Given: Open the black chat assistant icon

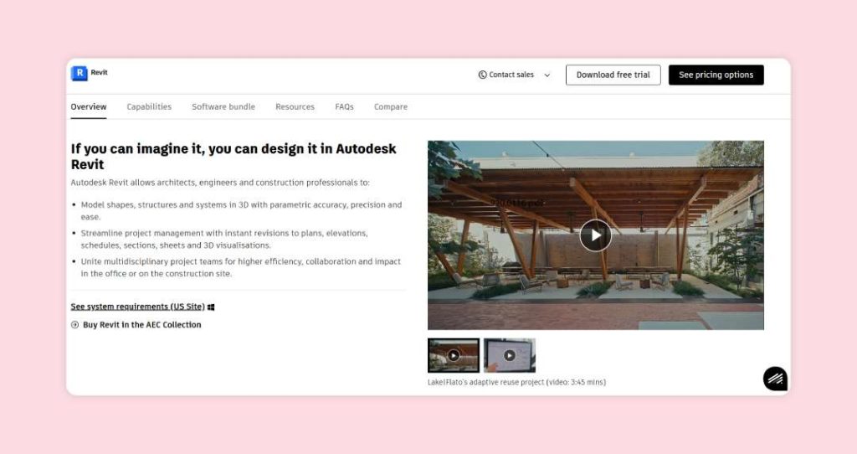Looking at the screenshot, I should click(x=775, y=379).
